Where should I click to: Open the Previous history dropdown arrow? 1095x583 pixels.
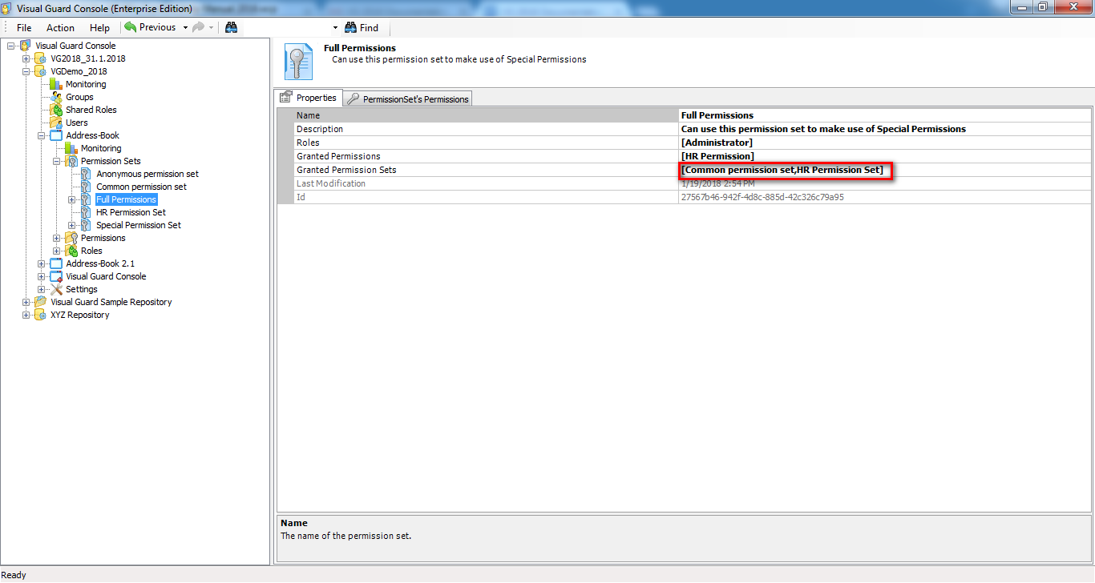click(x=185, y=27)
